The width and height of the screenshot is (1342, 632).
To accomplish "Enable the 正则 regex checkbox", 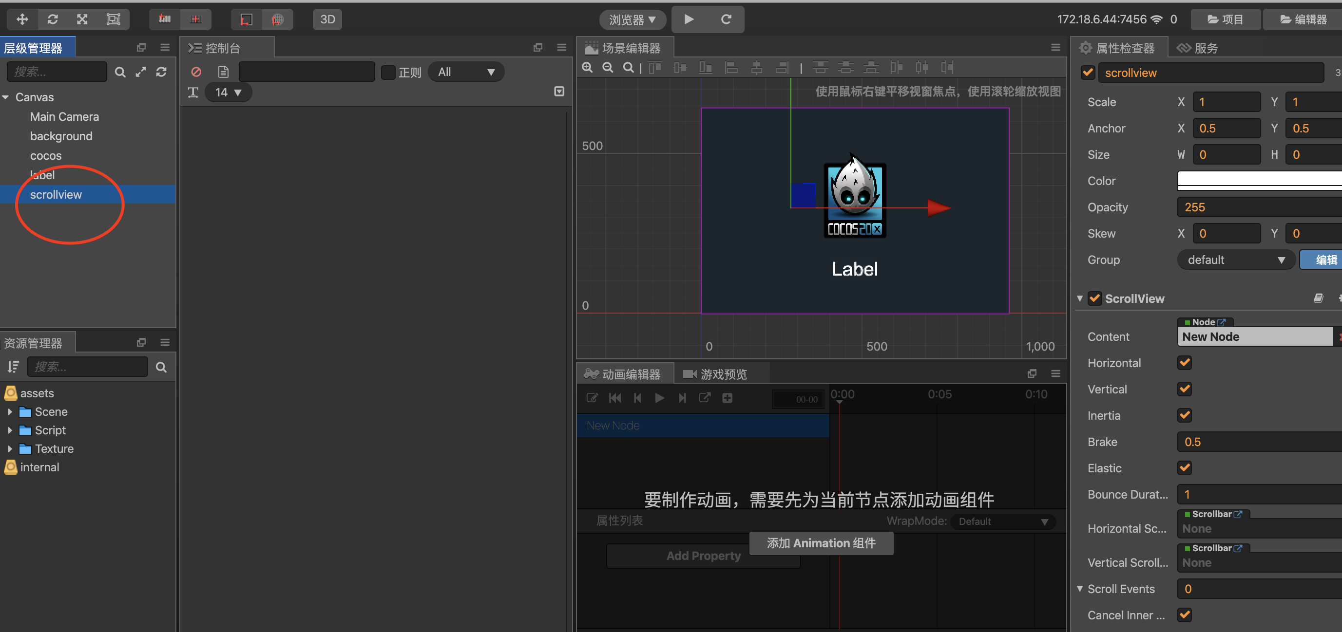I will (x=388, y=72).
